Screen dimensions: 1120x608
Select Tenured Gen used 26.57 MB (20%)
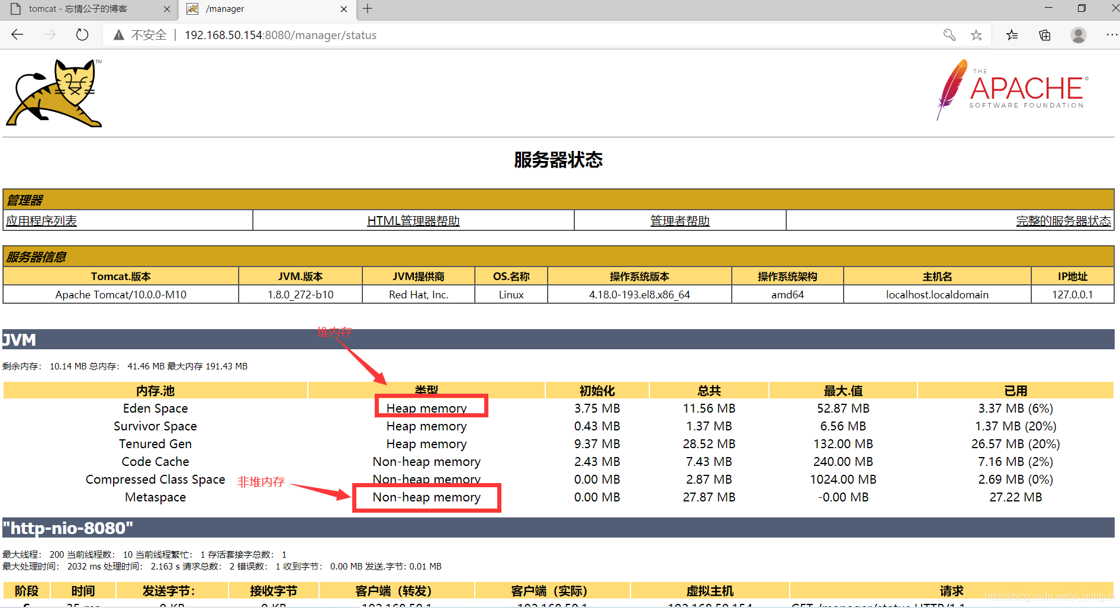click(1015, 443)
